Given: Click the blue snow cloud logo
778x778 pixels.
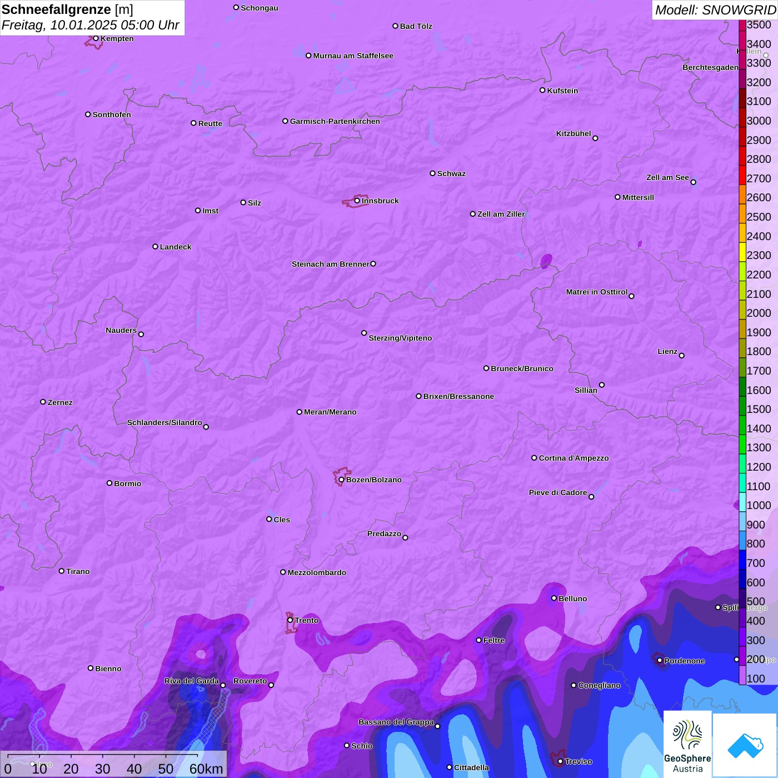Looking at the screenshot, I should [x=745, y=745].
